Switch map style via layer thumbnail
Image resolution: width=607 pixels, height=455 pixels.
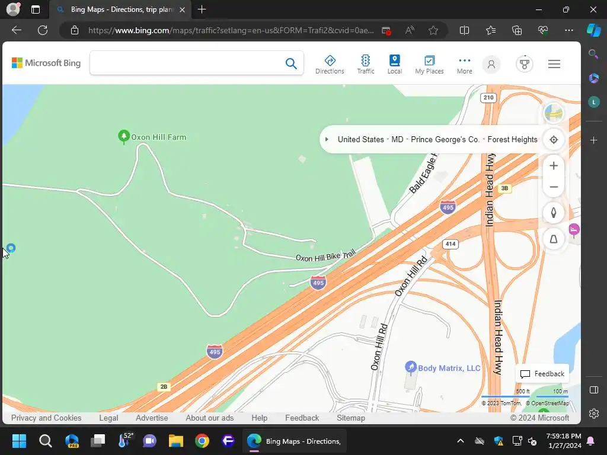[x=554, y=113]
